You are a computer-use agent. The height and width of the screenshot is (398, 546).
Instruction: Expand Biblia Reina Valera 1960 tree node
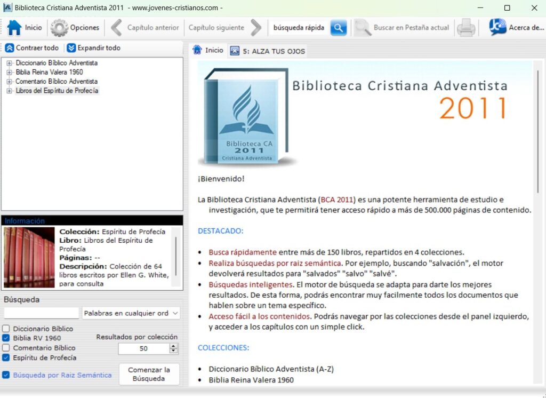pos(9,72)
